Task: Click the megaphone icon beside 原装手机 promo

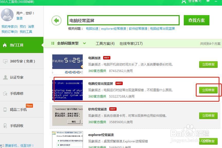Action: point(2,146)
